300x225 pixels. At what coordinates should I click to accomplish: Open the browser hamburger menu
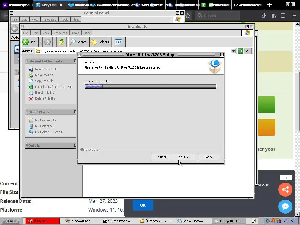294,16
